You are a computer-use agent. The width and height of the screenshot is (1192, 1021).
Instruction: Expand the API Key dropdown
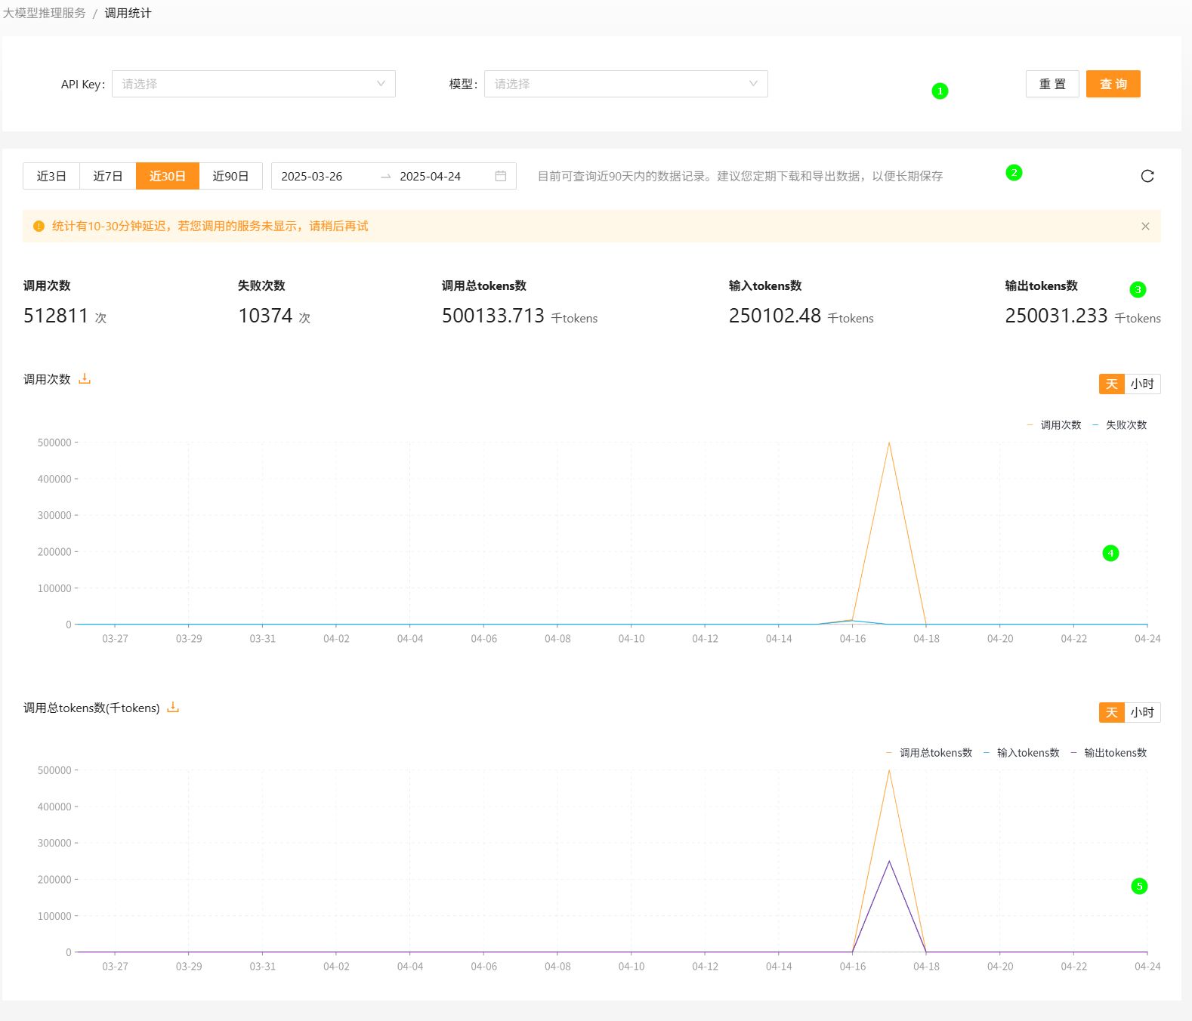253,84
